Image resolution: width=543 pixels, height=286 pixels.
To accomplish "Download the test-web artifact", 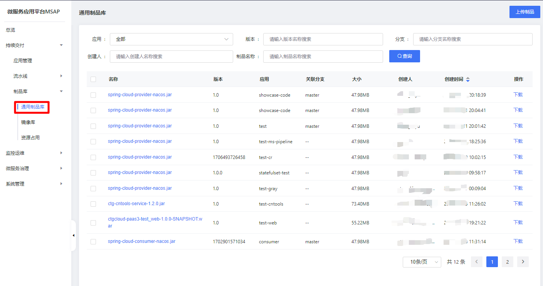I will pos(518,222).
